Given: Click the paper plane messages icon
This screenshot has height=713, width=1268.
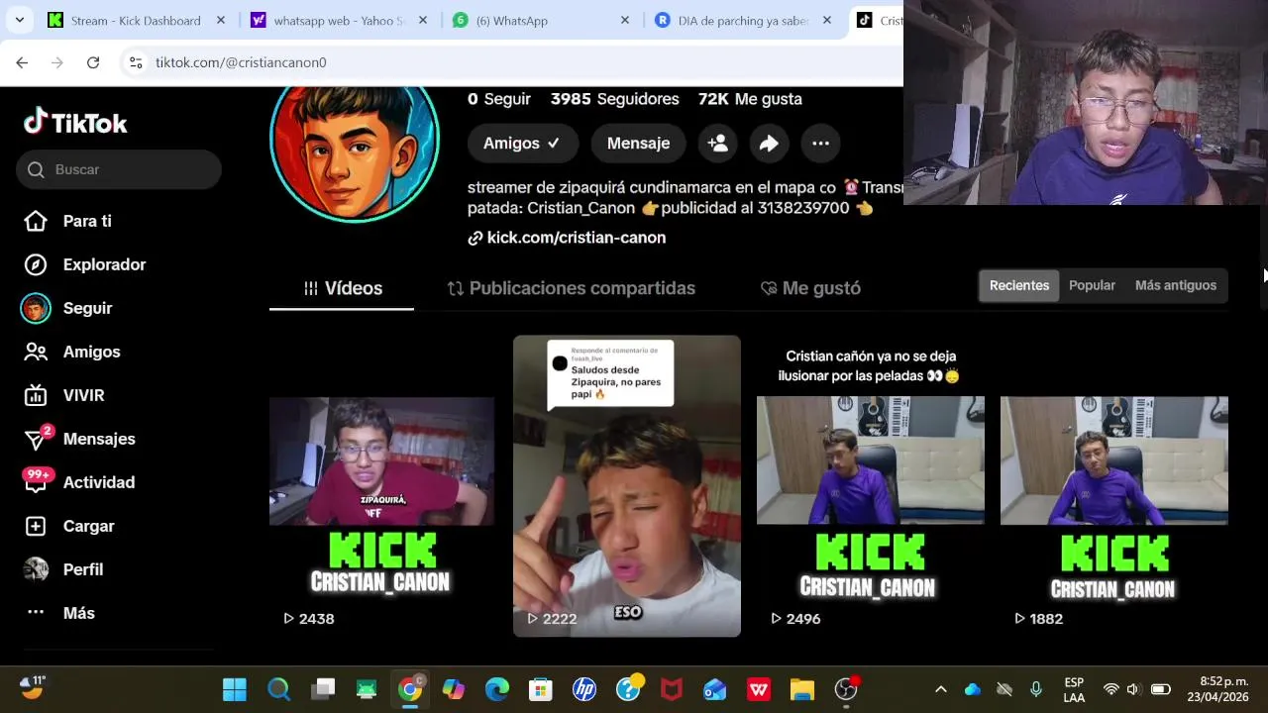Looking at the screenshot, I should pyautogui.click(x=36, y=440).
